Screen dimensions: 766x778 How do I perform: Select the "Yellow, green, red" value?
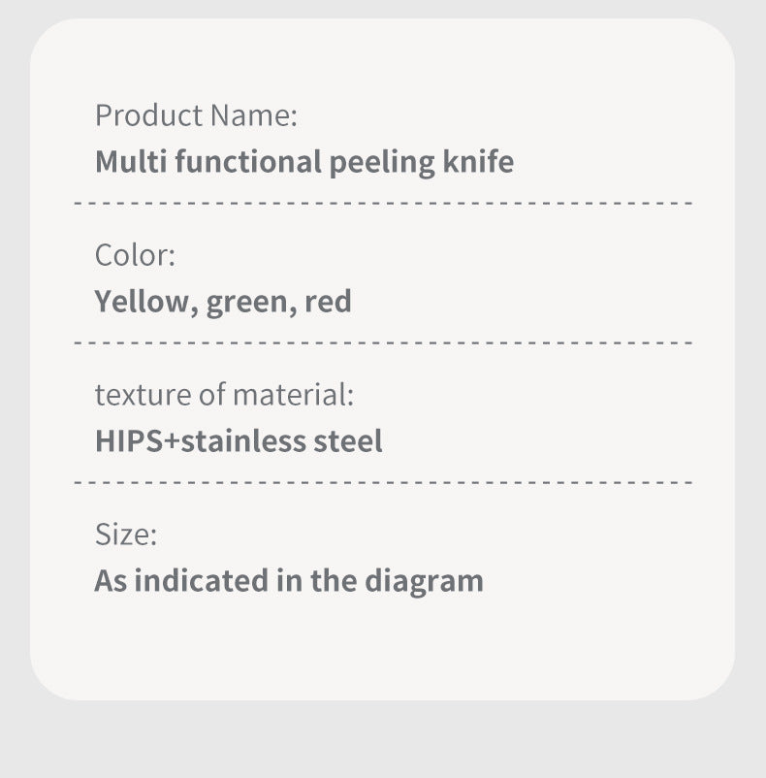(x=223, y=302)
